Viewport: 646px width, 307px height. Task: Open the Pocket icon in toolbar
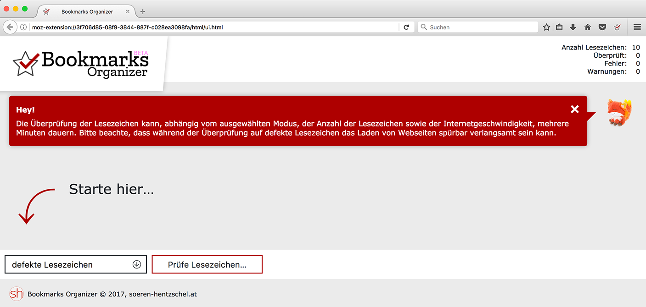tap(602, 27)
